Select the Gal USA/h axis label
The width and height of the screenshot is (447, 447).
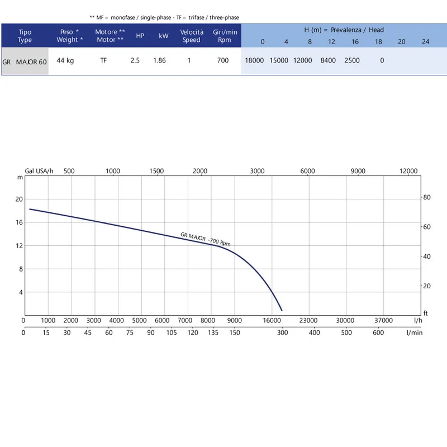coord(39,171)
